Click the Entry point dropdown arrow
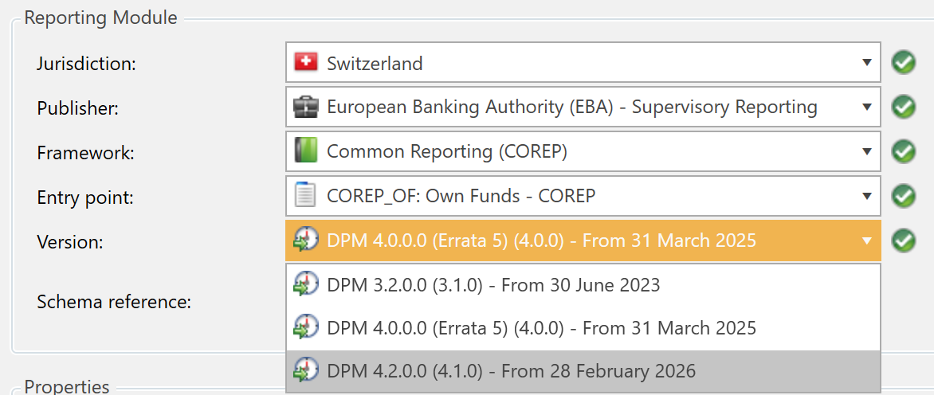 (867, 197)
